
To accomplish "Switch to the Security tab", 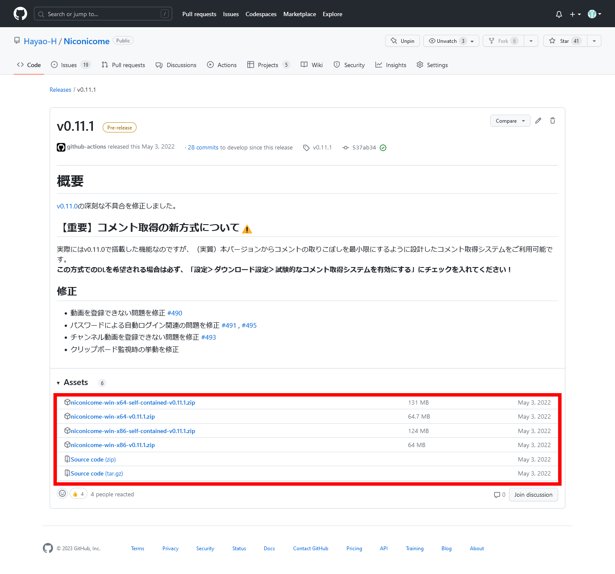I will click(x=349, y=65).
